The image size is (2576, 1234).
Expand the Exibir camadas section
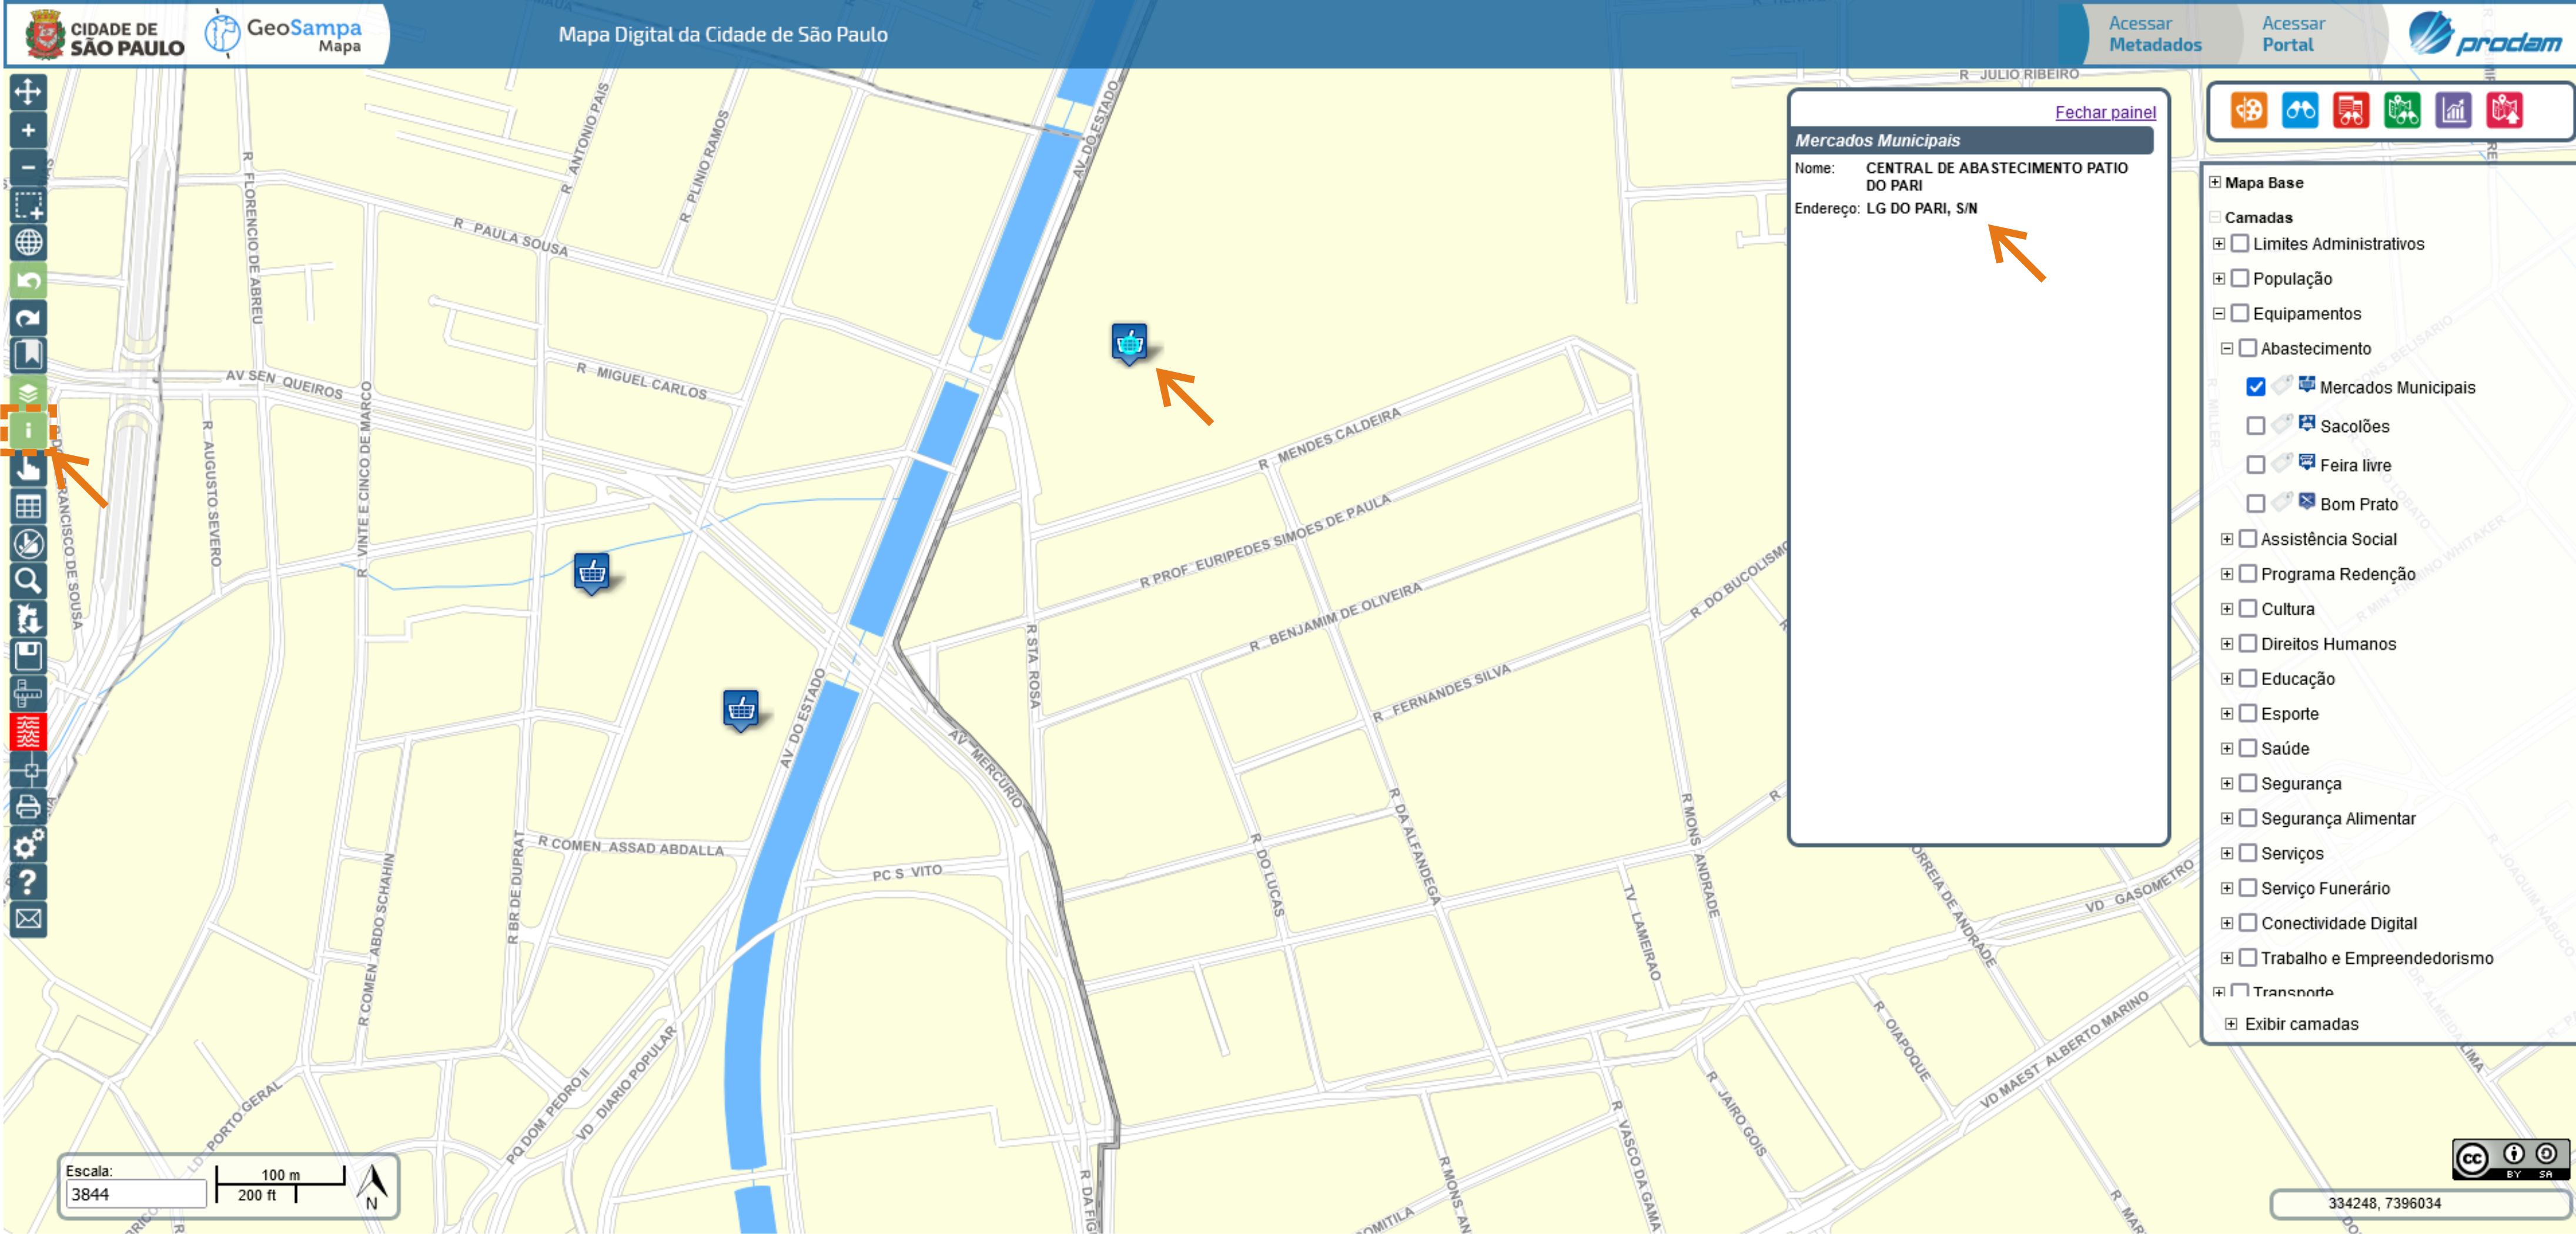click(x=2231, y=1024)
